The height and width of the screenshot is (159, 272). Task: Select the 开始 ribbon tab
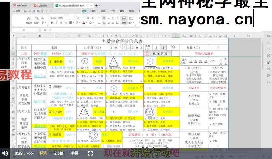(x=84, y=11)
